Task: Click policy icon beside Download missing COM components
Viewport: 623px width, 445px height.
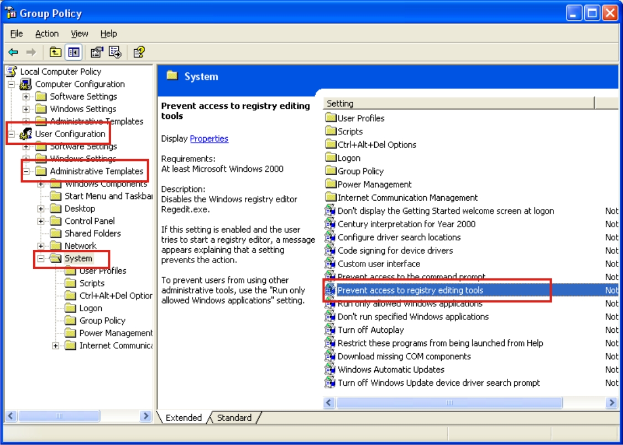Action: tap(330, 357)
